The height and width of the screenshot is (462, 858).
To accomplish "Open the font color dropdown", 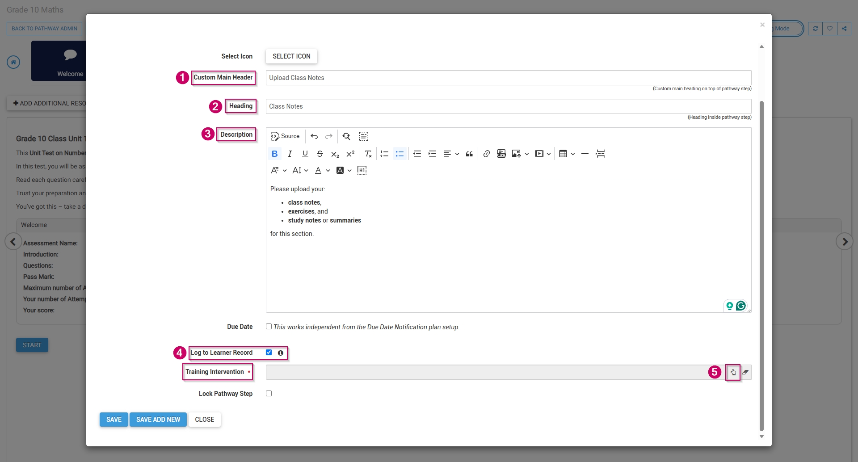I will (x=322, y=170).
